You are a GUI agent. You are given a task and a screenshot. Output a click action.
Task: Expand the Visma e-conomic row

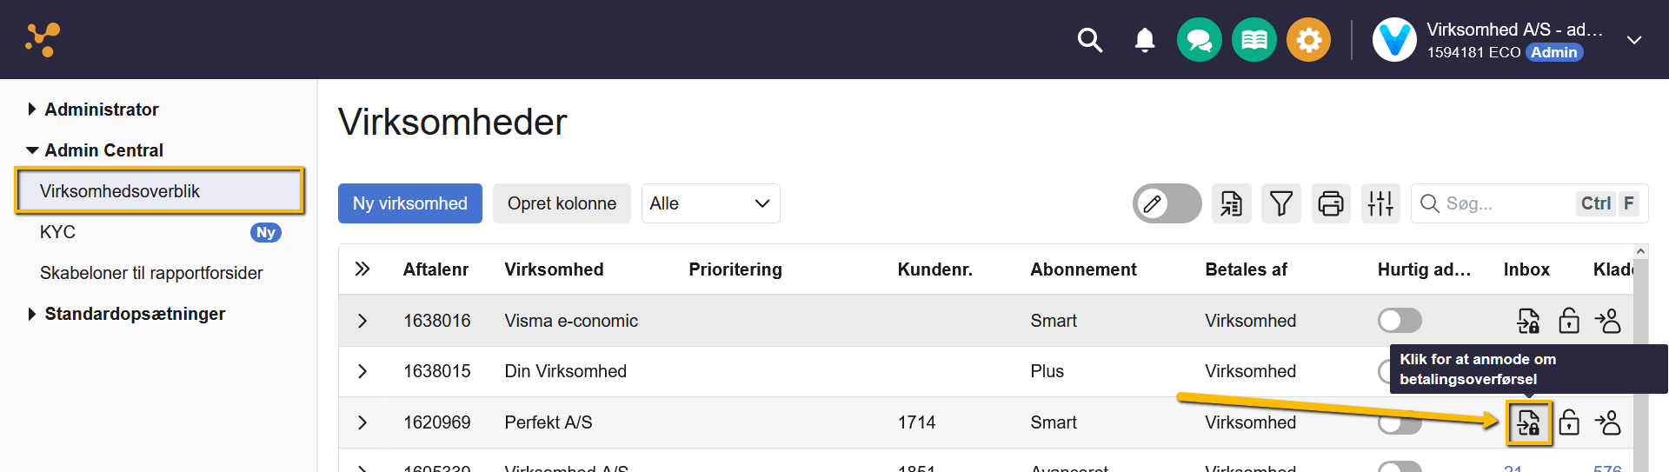(x=362, y=321)
